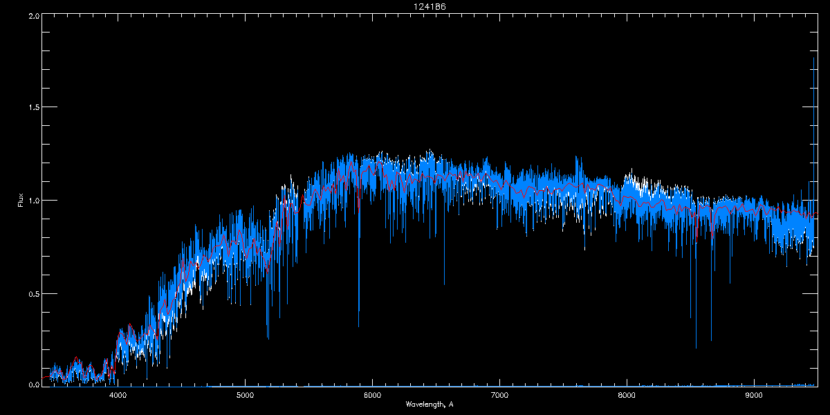Click the 8000 x-axis tick label
This screenshot has width=830, height=415.
pos(627,395)
